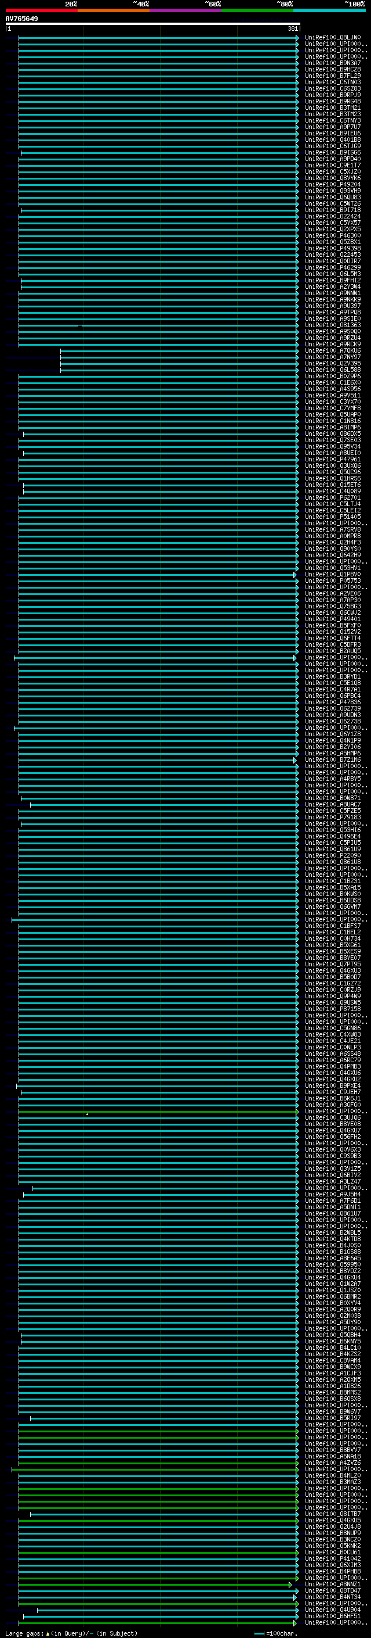The width and height of the screenshot is (371, 1638).
Task: Select hit label UniRef100_B6HF51
Action: point(332,1617)
